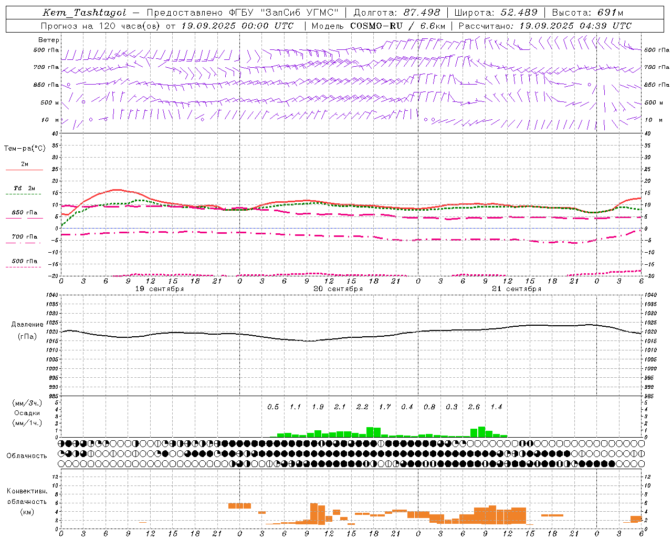Click the 19 сентября date label
The image size is (672, 538).
pos(160,289)
